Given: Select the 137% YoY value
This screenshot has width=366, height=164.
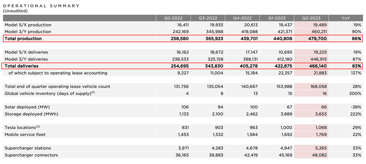Looking at the screenshot, I should tap(356, 73).
